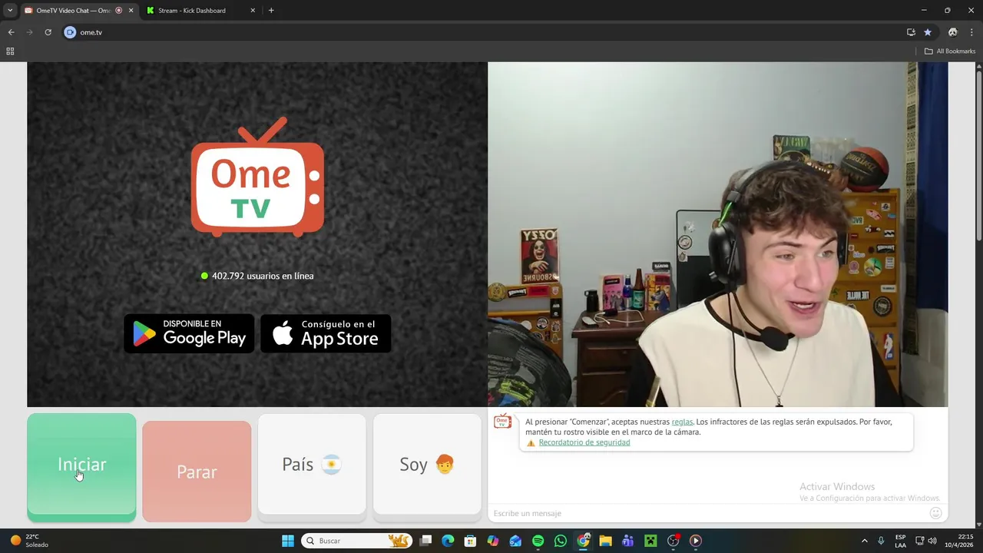
Task: Bookmark this page with the star icon
Action: tap(928, 32)
